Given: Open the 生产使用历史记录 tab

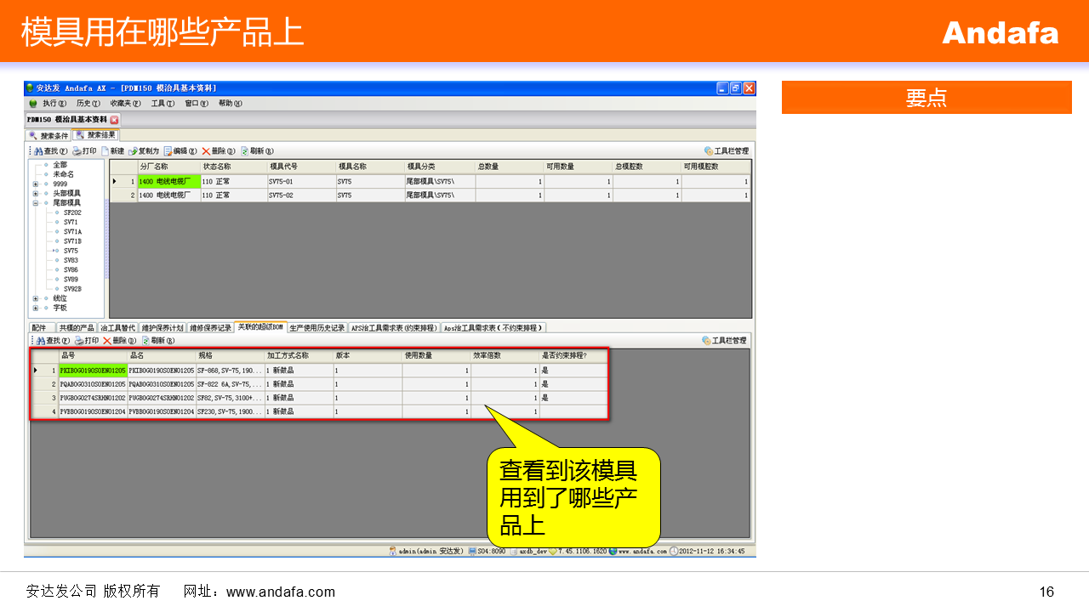Looking at the screenshot, I should pyautogui.click(x=316, y=327).
